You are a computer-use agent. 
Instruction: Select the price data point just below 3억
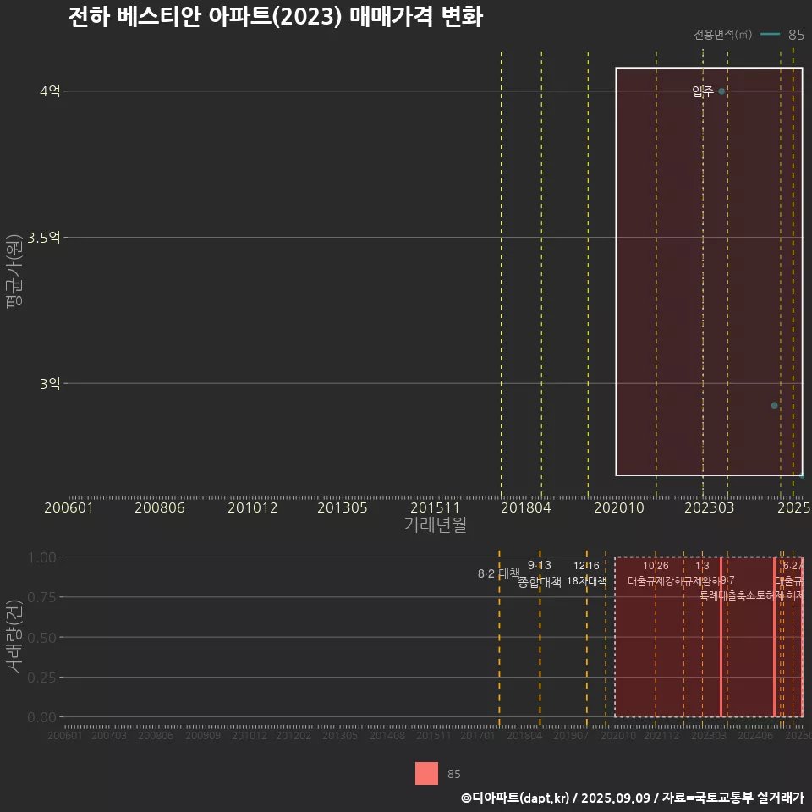pyautogui.click(x=774, y=405)
